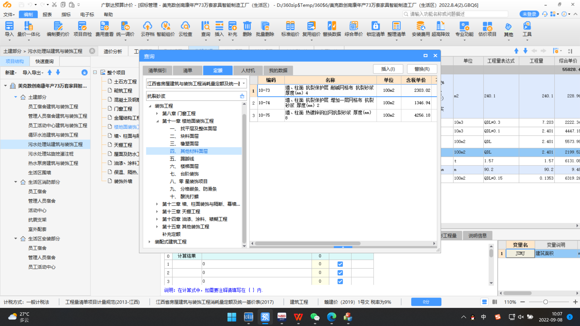Open the 综合单价 toolbar icon
Viewport: 580px width, 326px height.
point(353,29)
